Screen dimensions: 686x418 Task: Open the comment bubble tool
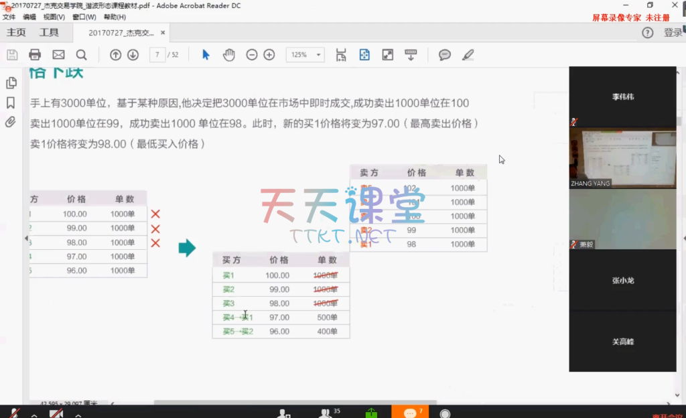click(x=445, y=55)
